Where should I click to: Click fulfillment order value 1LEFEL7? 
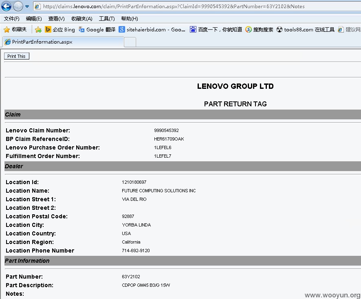click(x=163, y=156)
